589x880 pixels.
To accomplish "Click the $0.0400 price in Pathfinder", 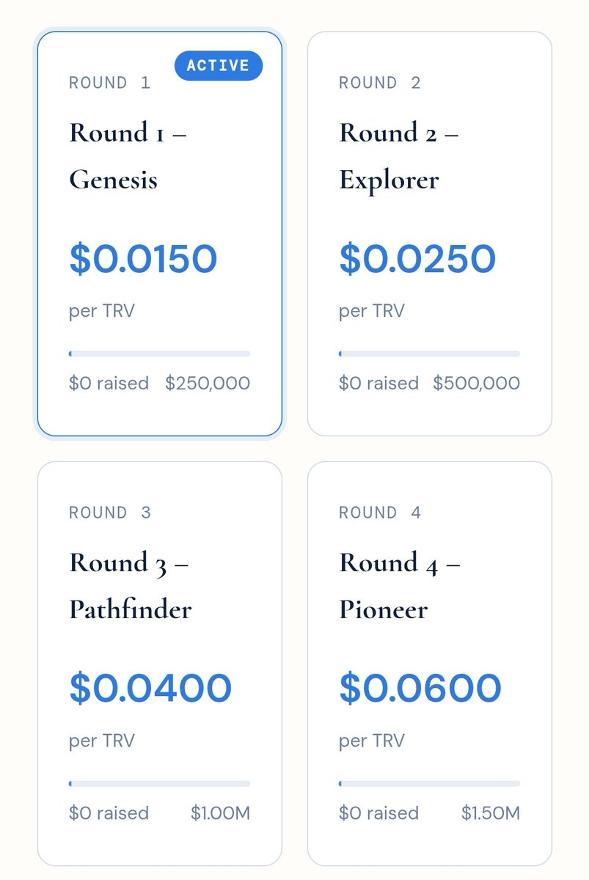I will [x=150, y=689].
